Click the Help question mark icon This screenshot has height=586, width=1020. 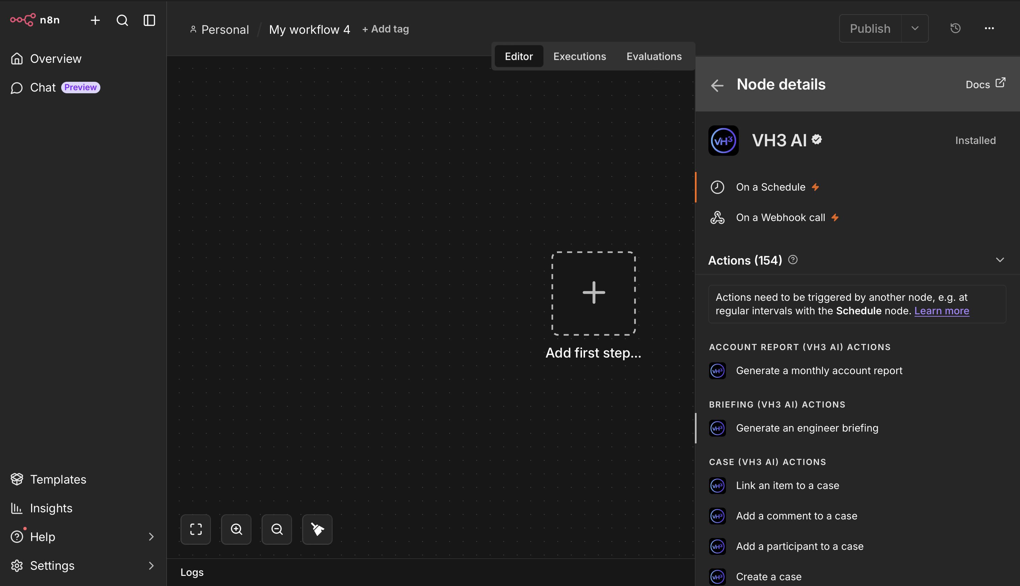coord(17,537)
